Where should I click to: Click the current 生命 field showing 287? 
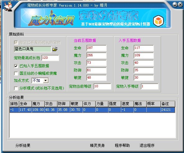click(96, 48)
